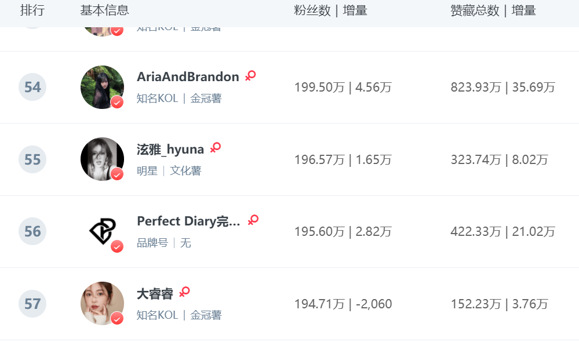The image size is (579, 346).
Task: Click the female icon beside Perfect Diary
Action: pyautogui.click(x=253, y=220)
